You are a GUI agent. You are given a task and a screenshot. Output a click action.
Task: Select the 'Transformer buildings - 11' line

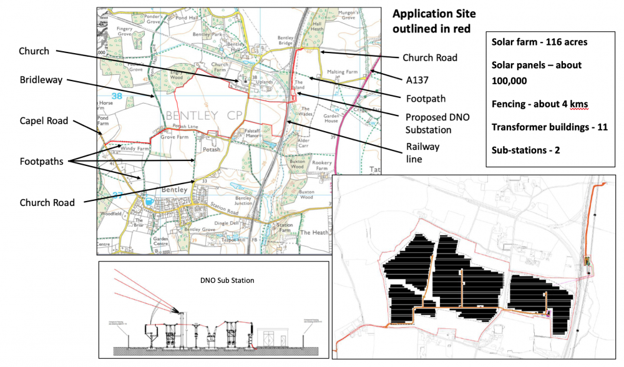550,127
